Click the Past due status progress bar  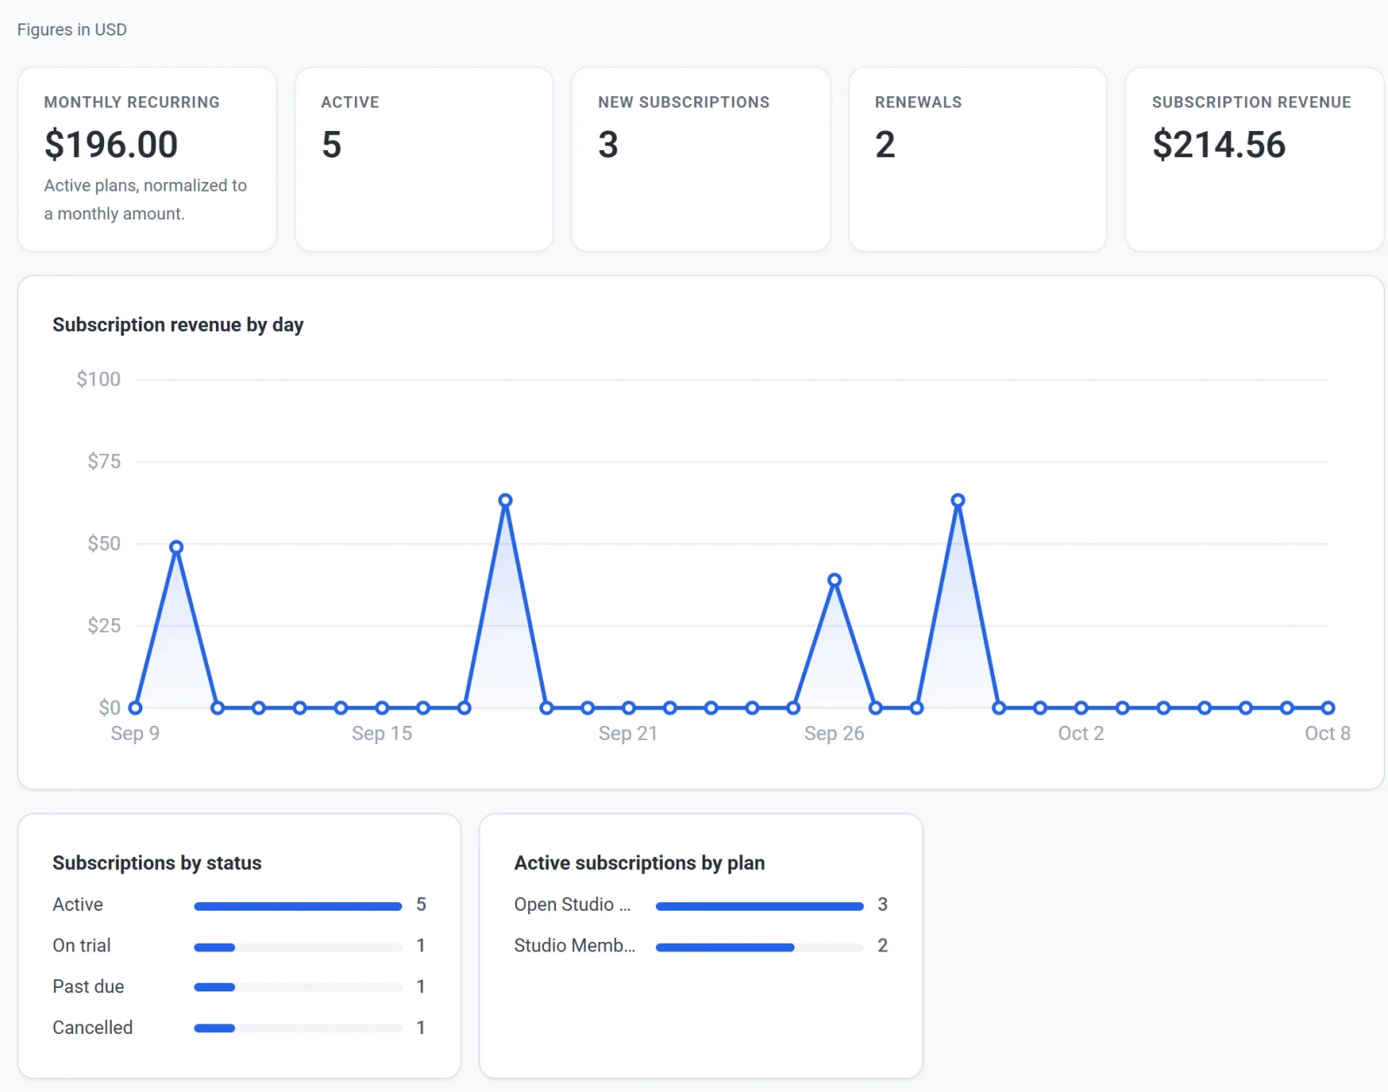[x=298, y=987]
